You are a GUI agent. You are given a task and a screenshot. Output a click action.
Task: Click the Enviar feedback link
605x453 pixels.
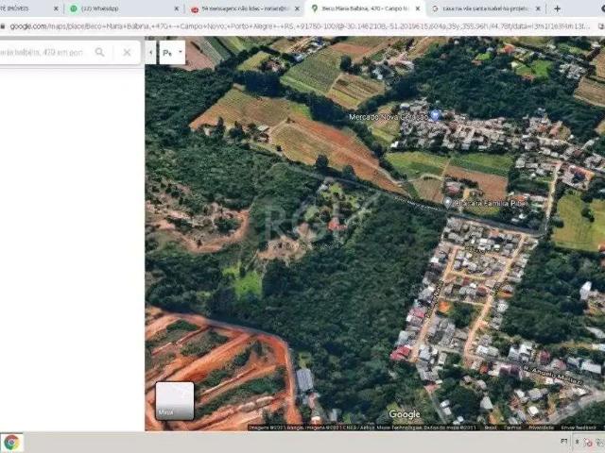coord(578,428)
